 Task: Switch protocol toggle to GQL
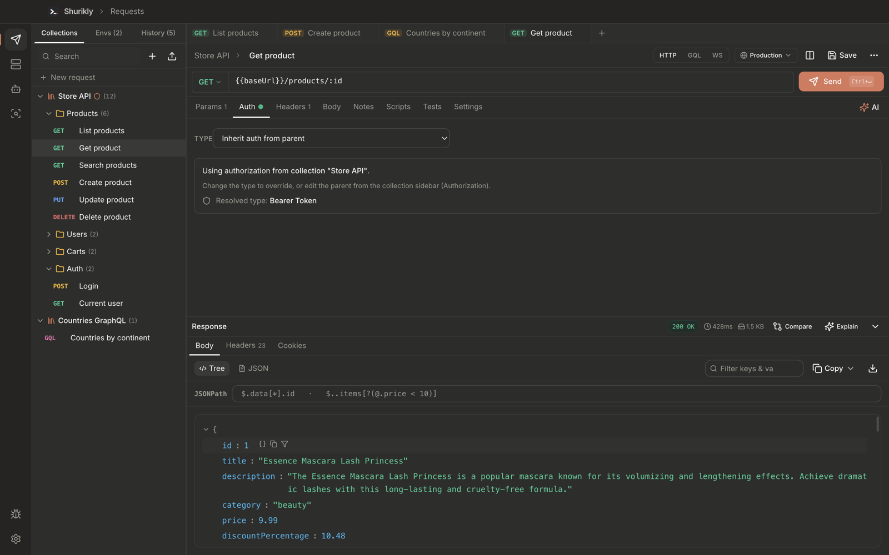(x=694, y=56)
